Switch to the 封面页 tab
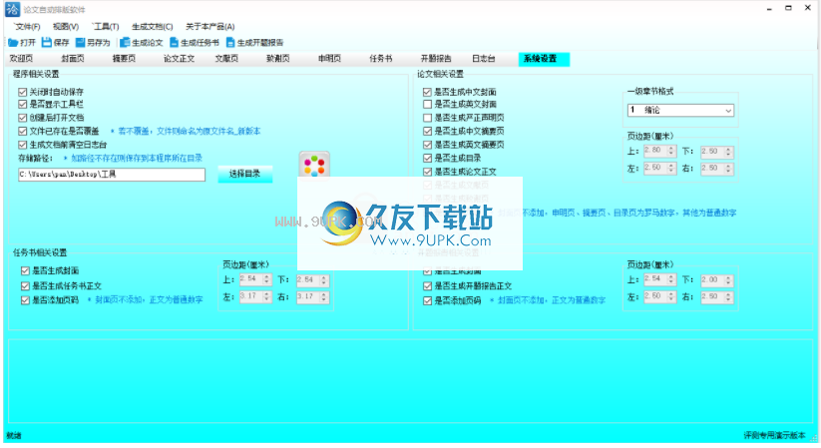The width and height of the screenshot is (821, 448). coord(73,59)
